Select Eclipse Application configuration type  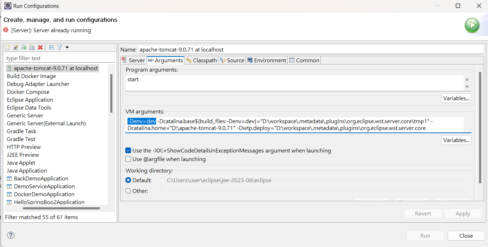tap(30, 100)
